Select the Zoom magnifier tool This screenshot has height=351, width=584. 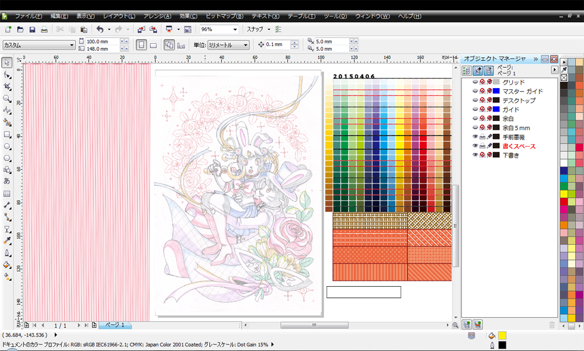7,99
